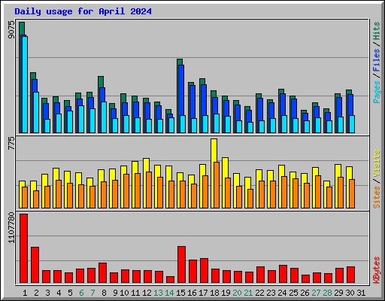Click the red KBytes bar for day 2
385x301 pixels.
pyautogui.click(x=35, y=265)
